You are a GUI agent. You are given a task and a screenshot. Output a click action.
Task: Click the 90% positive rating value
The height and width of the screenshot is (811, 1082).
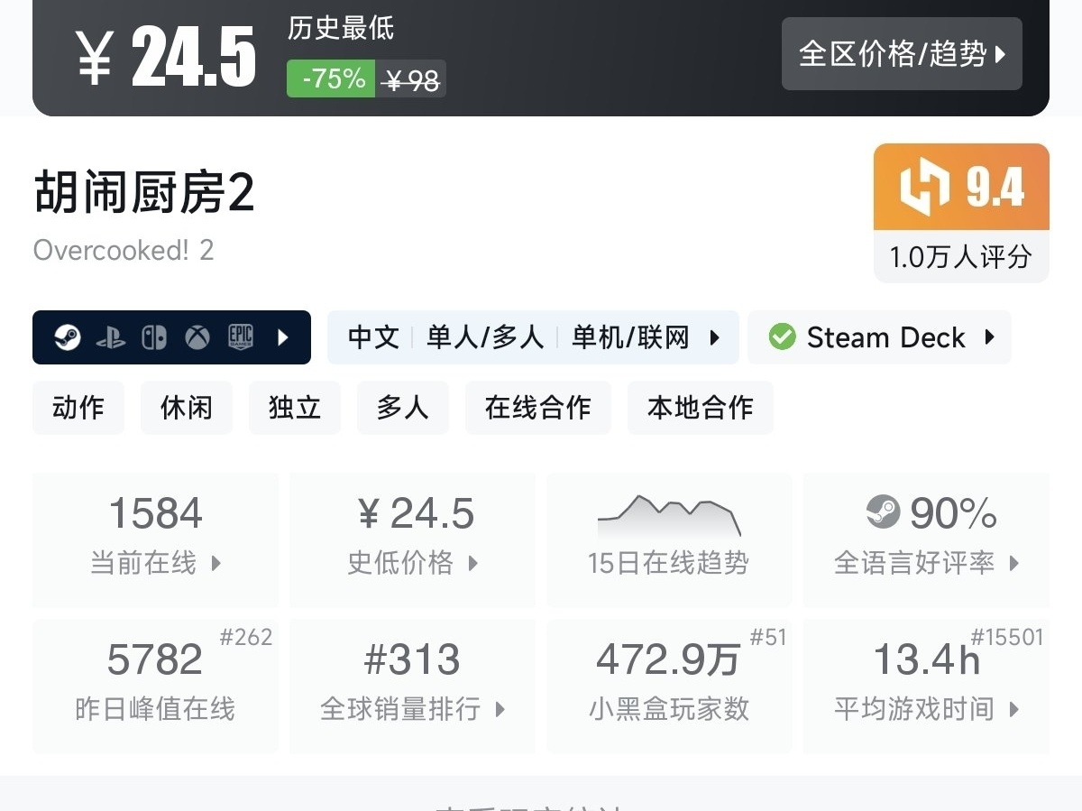pos(953,513)
